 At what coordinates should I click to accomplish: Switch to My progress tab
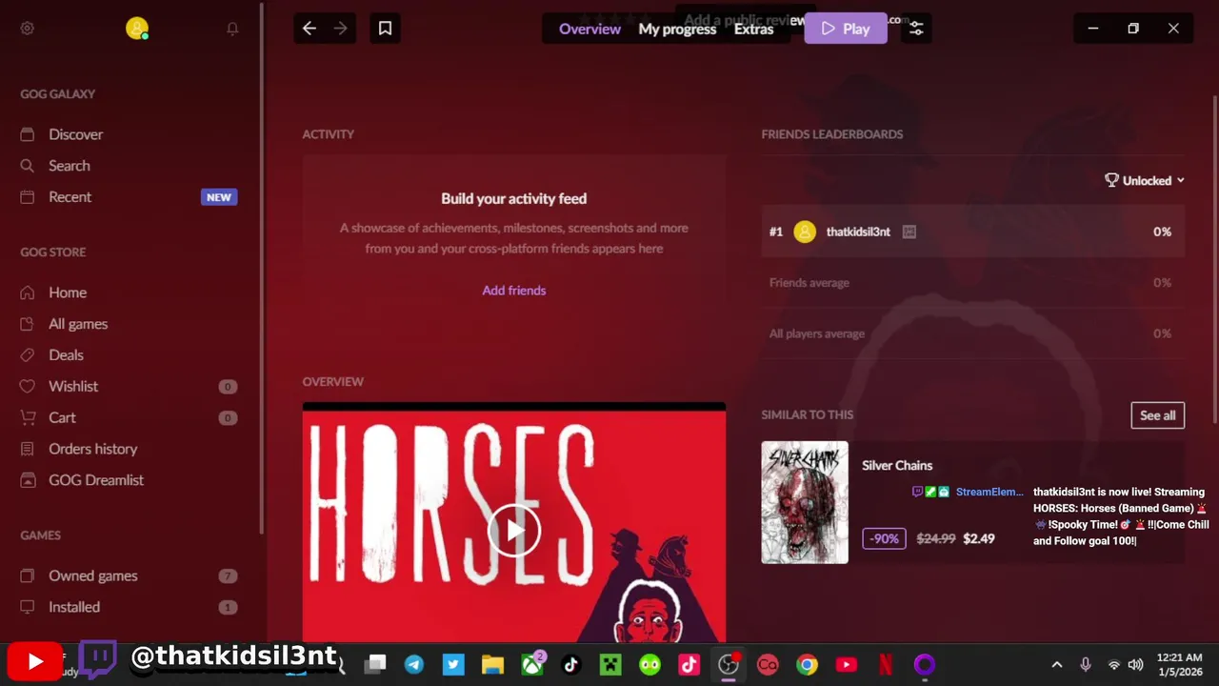(x=677, y=29)
